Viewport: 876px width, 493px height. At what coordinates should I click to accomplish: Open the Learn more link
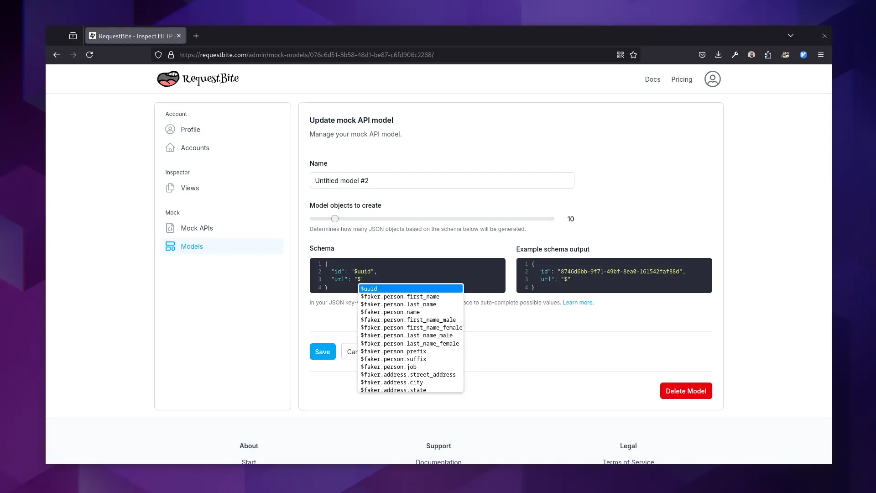pyautogui.click(x=578, y=303)
